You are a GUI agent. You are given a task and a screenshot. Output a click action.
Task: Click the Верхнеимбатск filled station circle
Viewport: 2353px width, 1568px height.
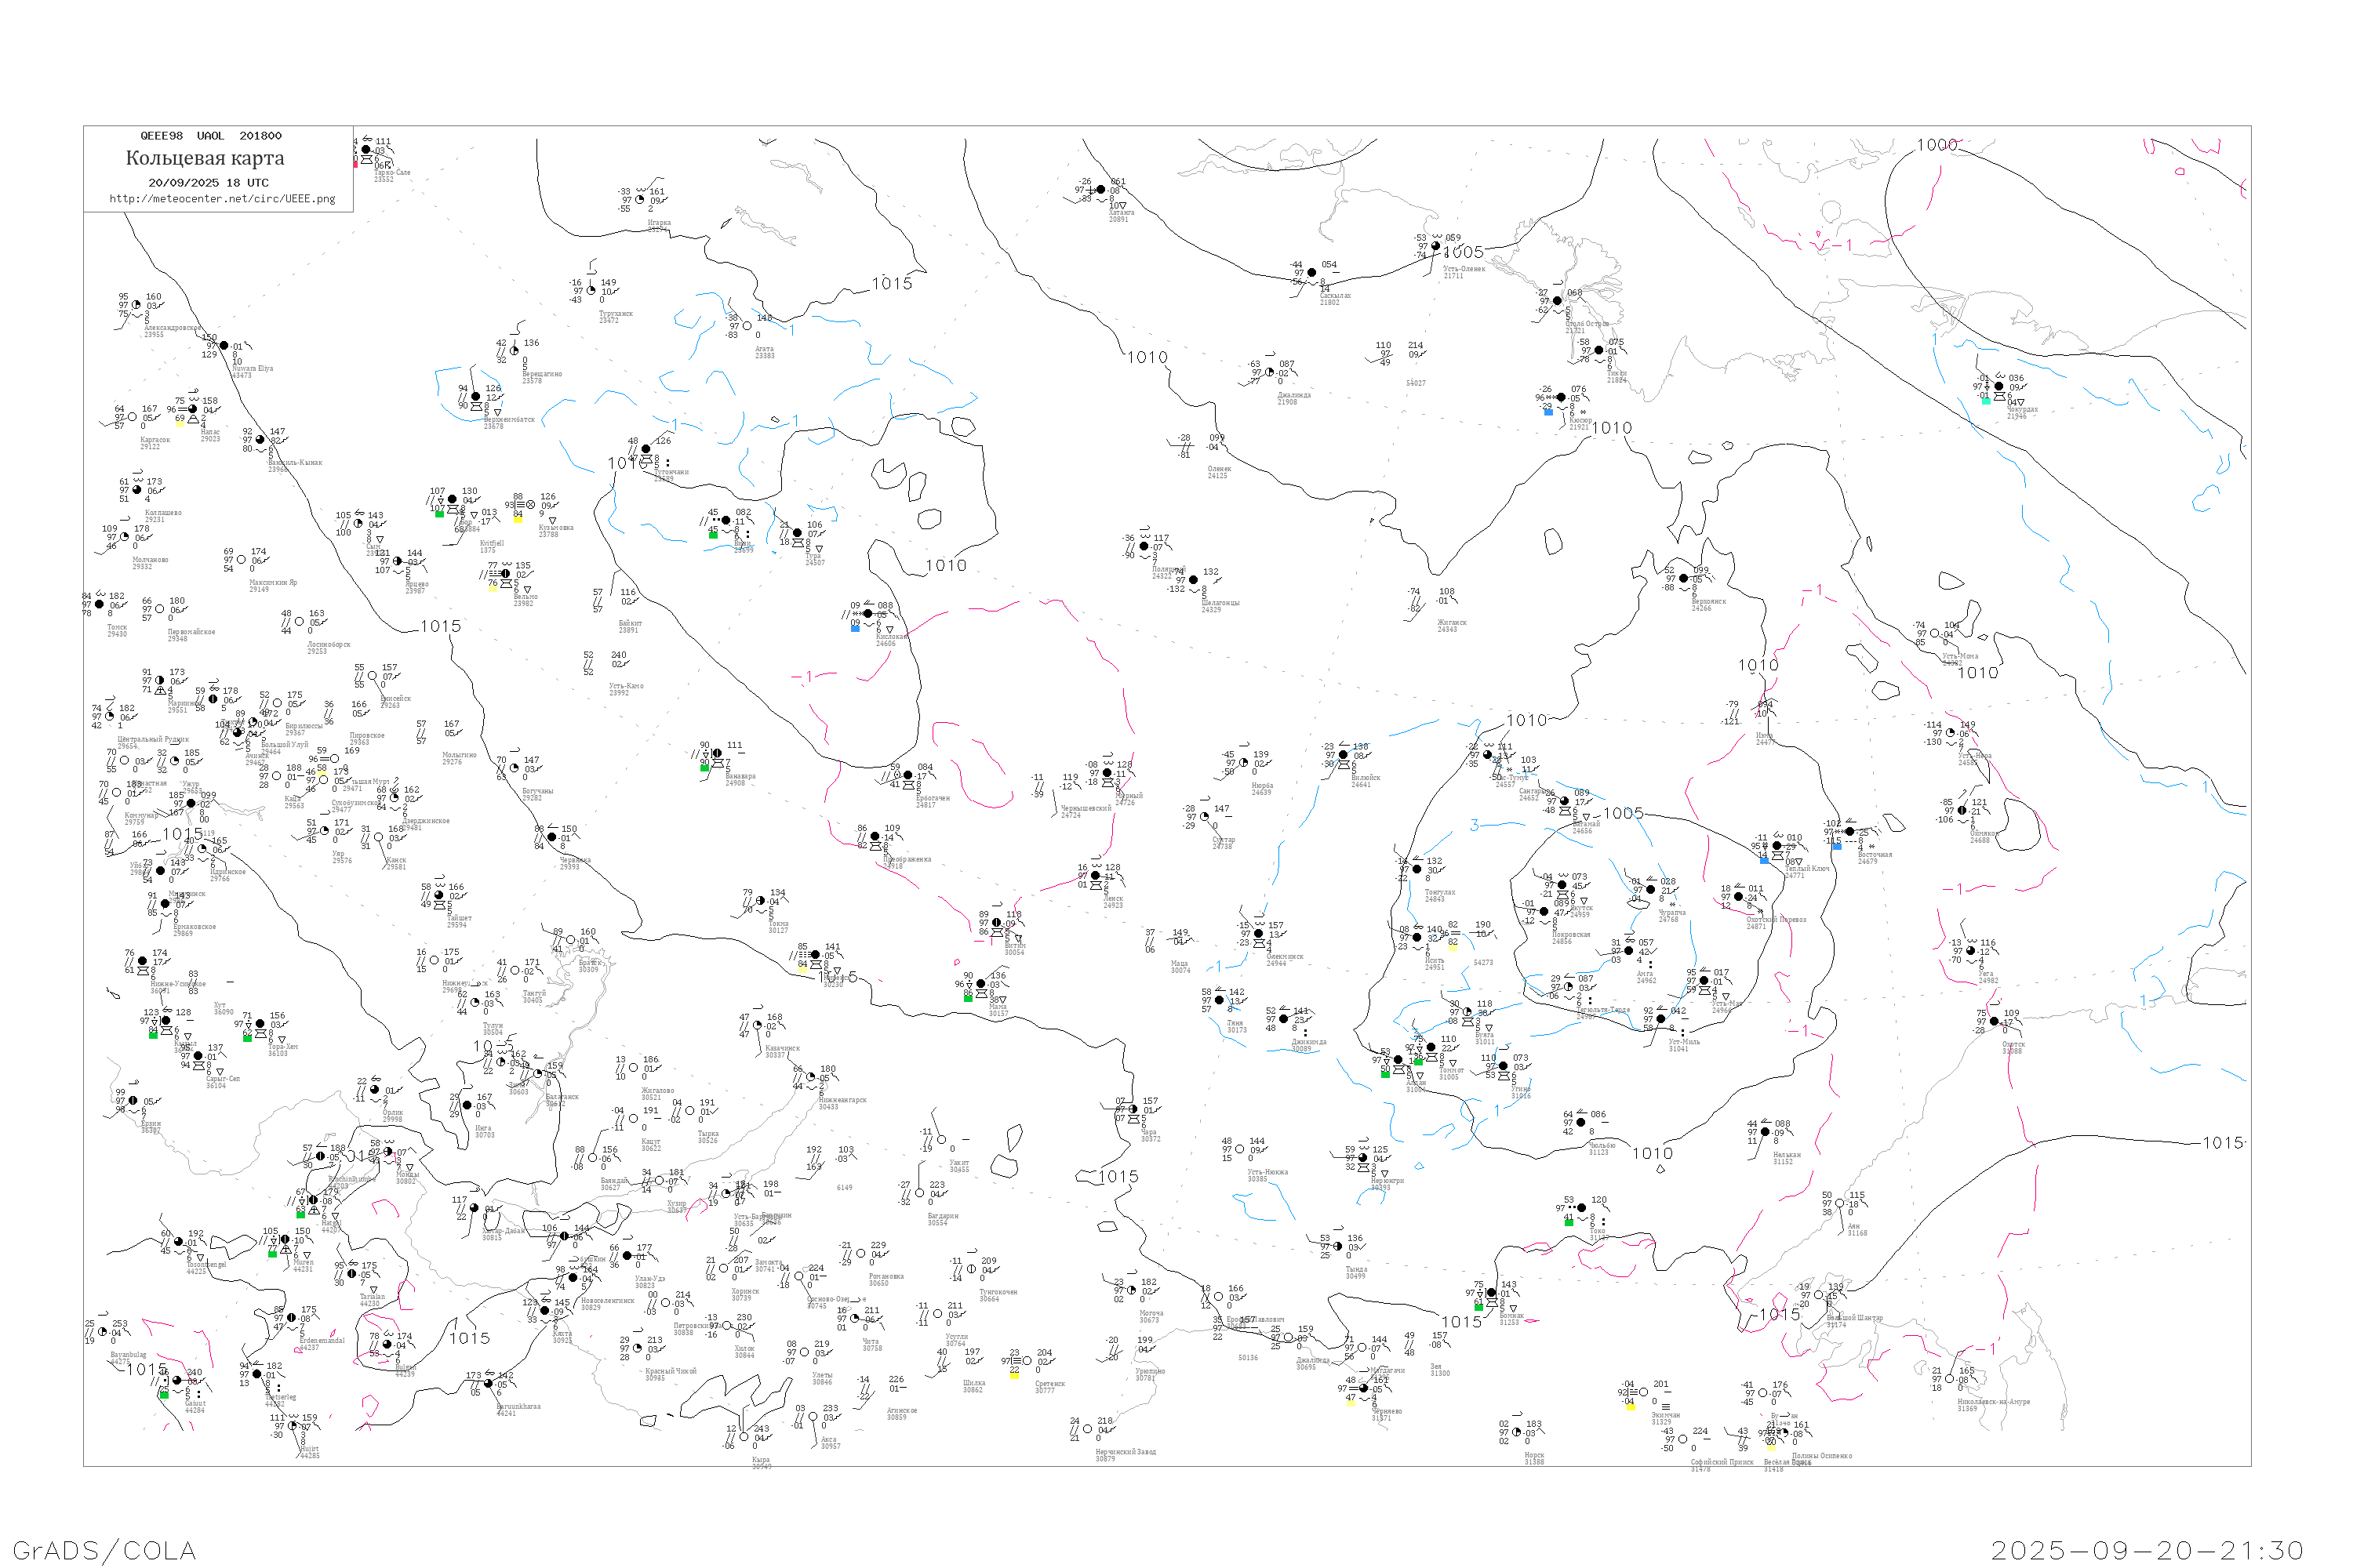(x=476, y=396)
